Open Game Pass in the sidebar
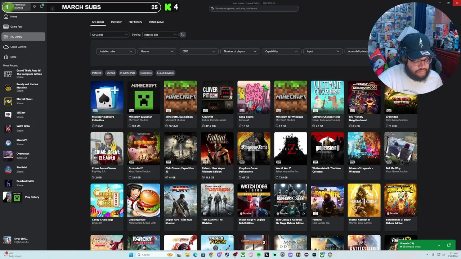 pyautogui.click(x=23, y=27)
